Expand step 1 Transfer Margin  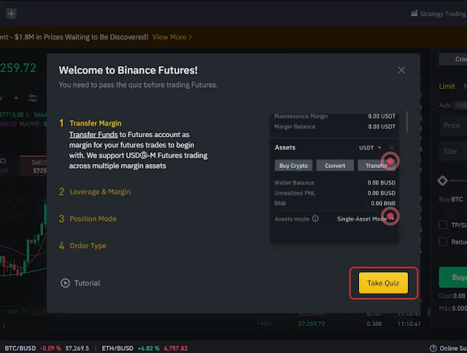(x=96, y=123)
